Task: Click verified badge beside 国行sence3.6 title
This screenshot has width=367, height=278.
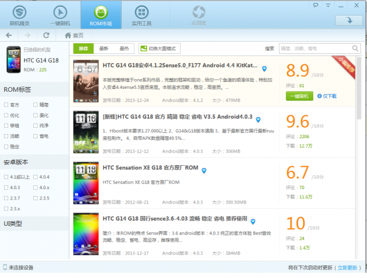Action: click(x=253, y=222)
